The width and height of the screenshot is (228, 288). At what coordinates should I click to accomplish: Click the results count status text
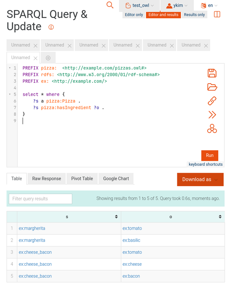158,199
